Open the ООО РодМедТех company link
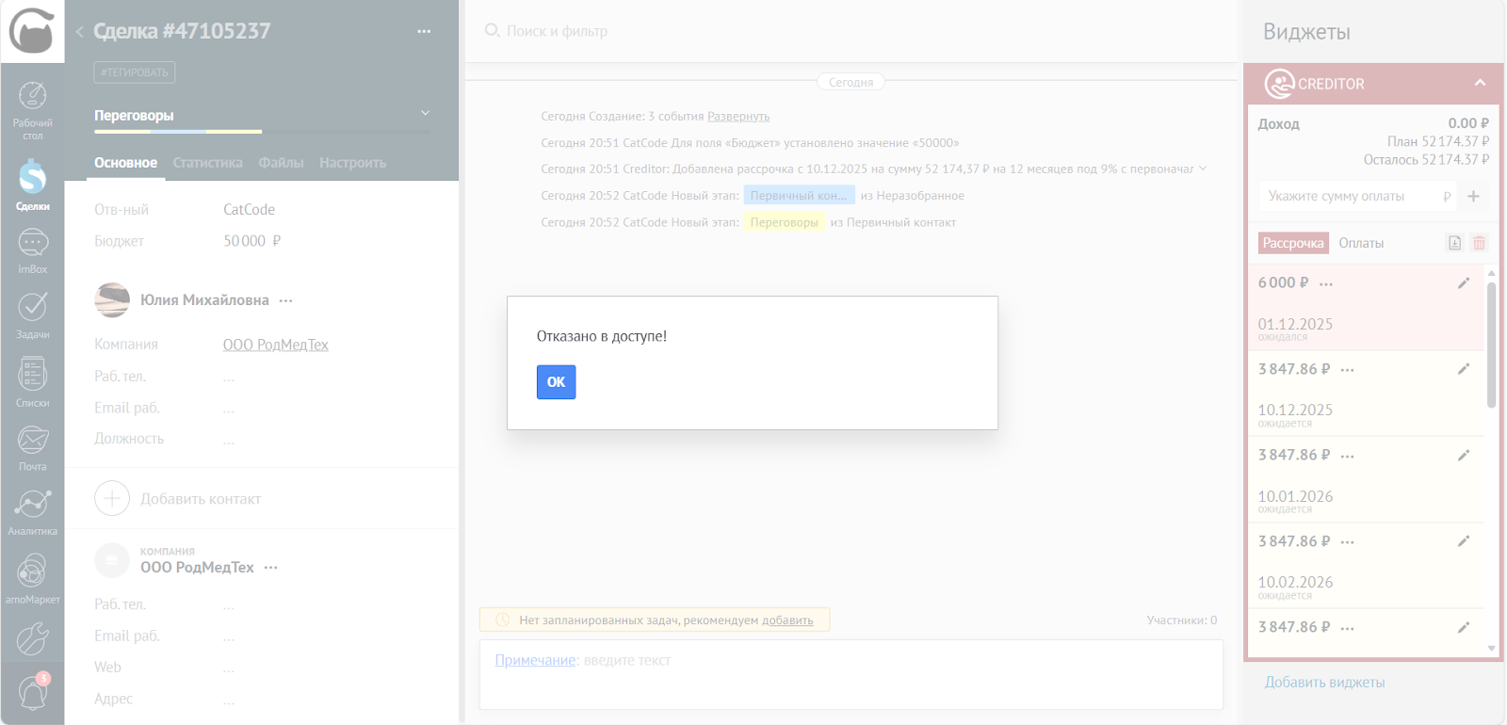Viewport: 1507px width, 725px height. [275, 345]
